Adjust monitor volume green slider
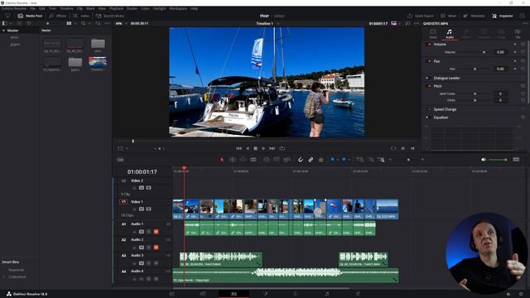The height and width of the screenshot is (298, 530). click(498, 160)
